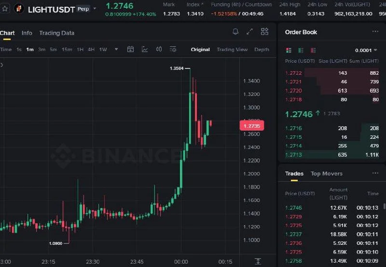The width and height of the screenshot is (386, 267).
Task: Click ask price 1.2721 in order book
Action: point(293,81)
